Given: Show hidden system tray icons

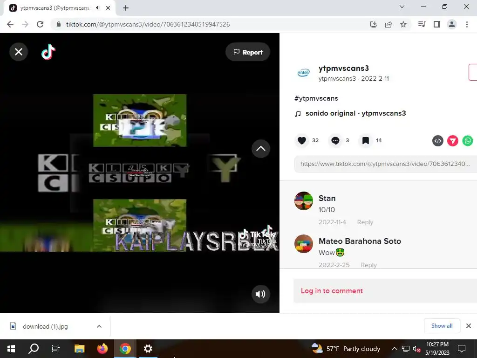Looking at the screenshot, I should coord(394,349).
